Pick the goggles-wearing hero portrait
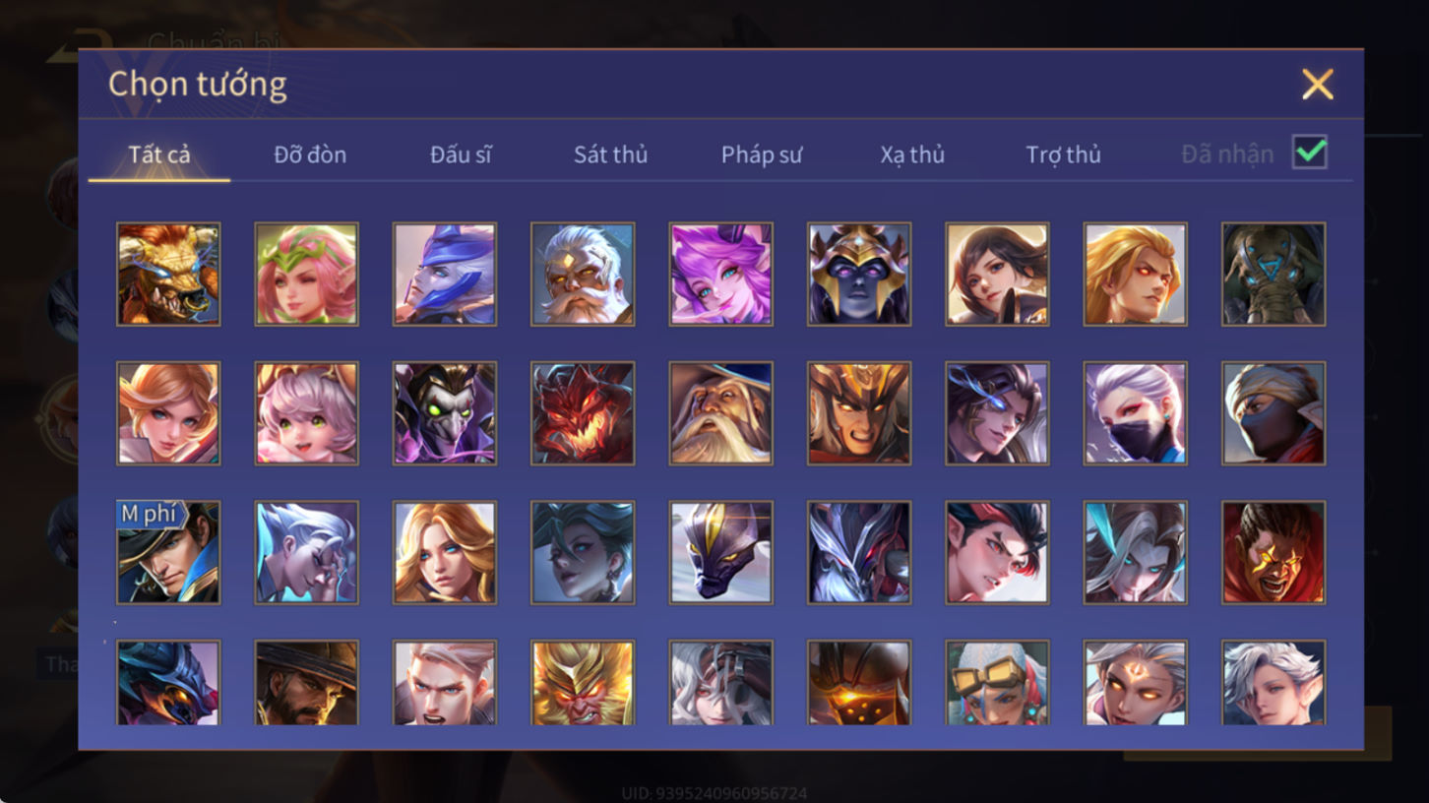Screen dimensions: 1429x803 (997, 683)
